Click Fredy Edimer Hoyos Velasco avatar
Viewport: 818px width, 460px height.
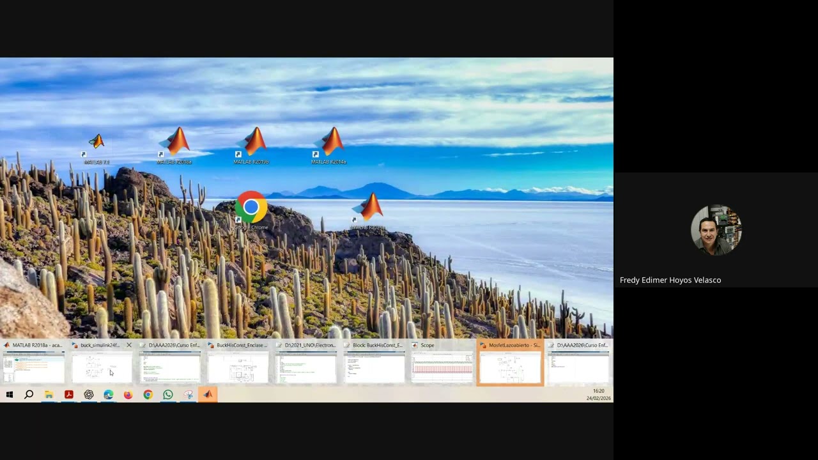pos(716,230)
